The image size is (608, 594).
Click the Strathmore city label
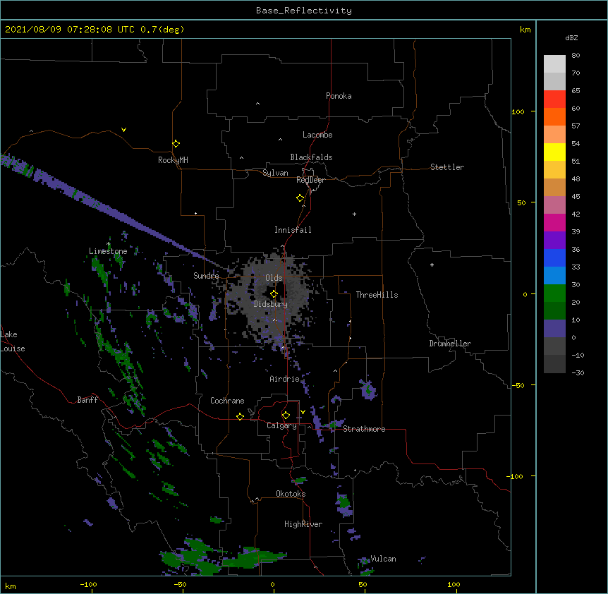coord(364,429)
